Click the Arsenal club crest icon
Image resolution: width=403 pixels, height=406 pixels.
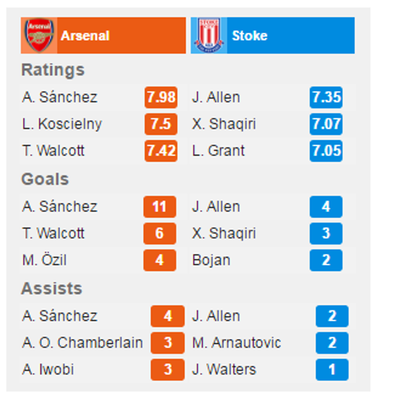(x=39, y=35)
